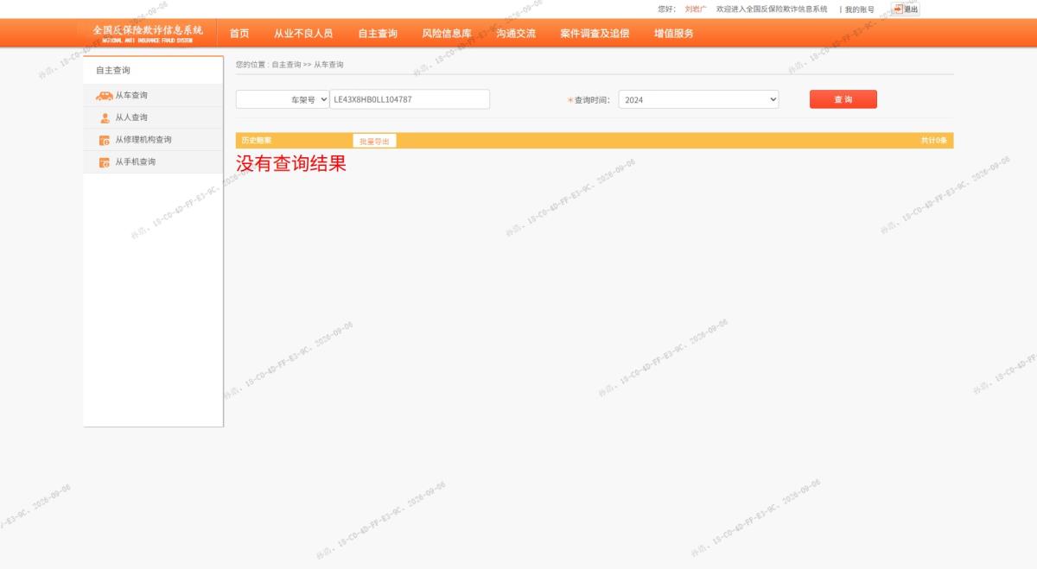Open 沟通交流 from top navigation
The width and height of the screenshot is (1037, 569).
coord(516,34)
